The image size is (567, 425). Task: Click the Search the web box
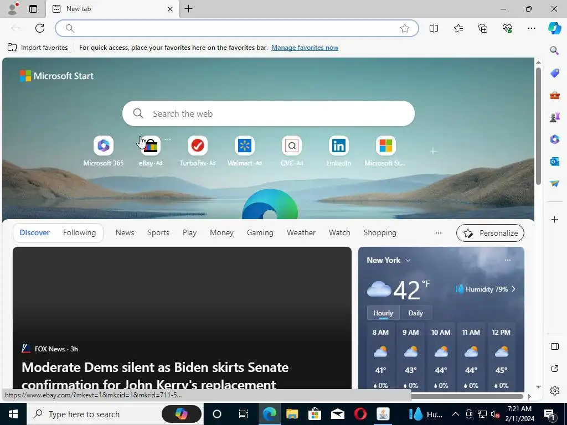point(269,113)
